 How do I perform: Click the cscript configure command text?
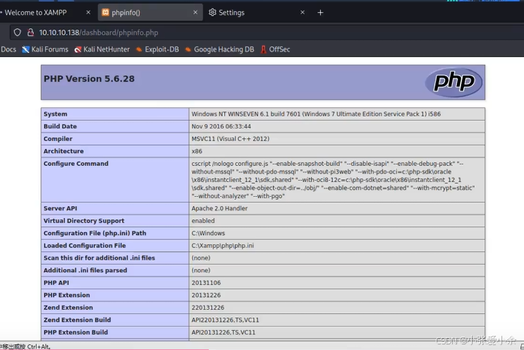coord(333,180)
